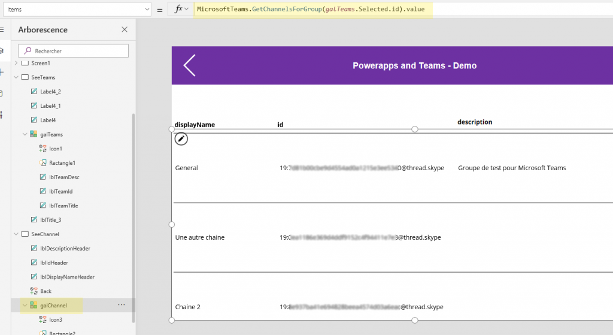Image resolution: width=613 pixels, height=335 pixels.
Task: Close the Arborescence panel
Action: (125, 30)
